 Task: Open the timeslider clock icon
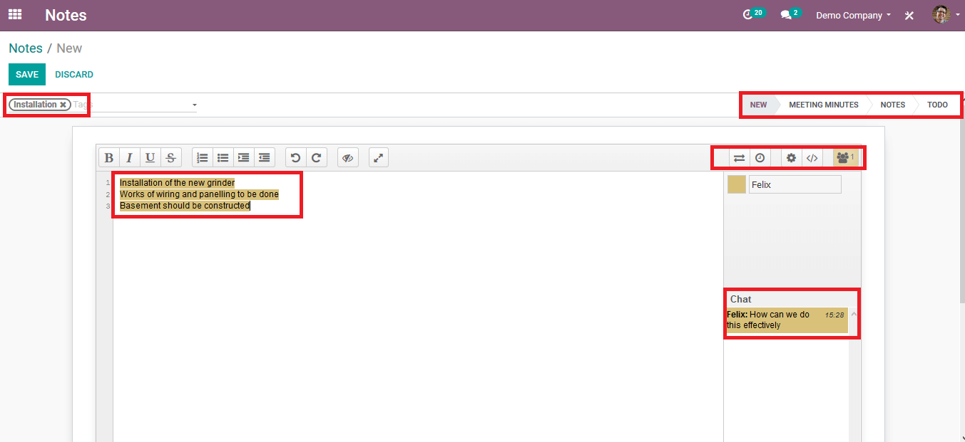760,158
